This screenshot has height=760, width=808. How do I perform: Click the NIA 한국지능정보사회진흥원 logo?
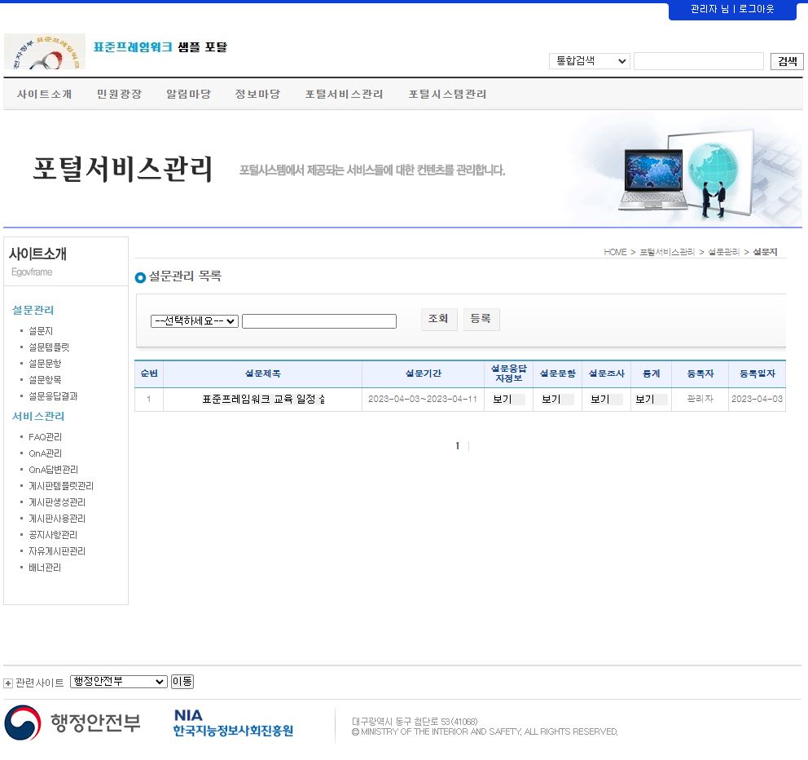233,722
